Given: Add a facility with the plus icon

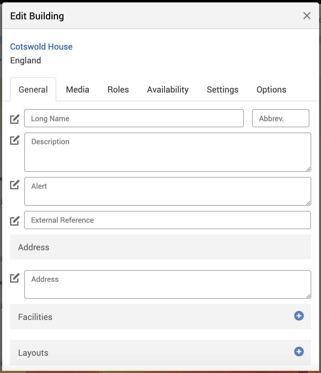Looking at the screenshot, I should coord(299,316).
